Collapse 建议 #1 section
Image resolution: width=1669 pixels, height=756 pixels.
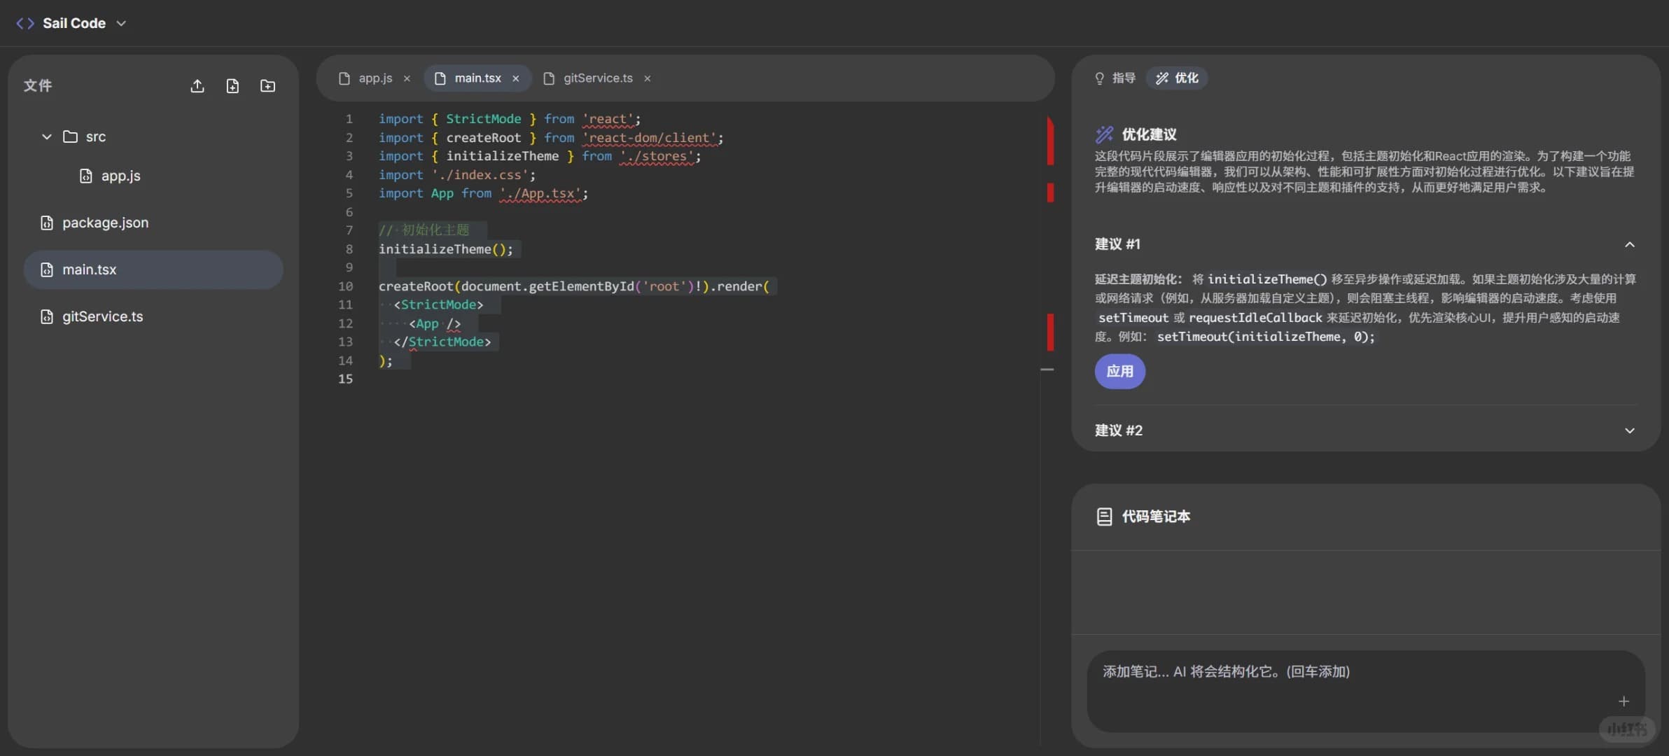(x=1630, y=244)
